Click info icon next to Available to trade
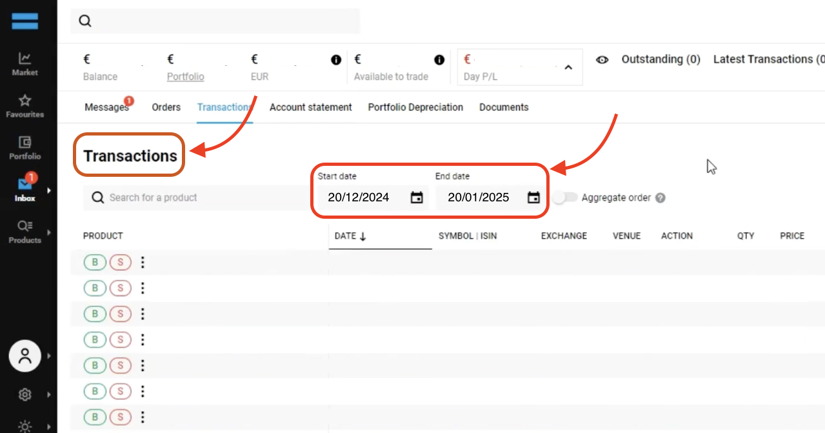The image size is (825, 433). [439, 60]
